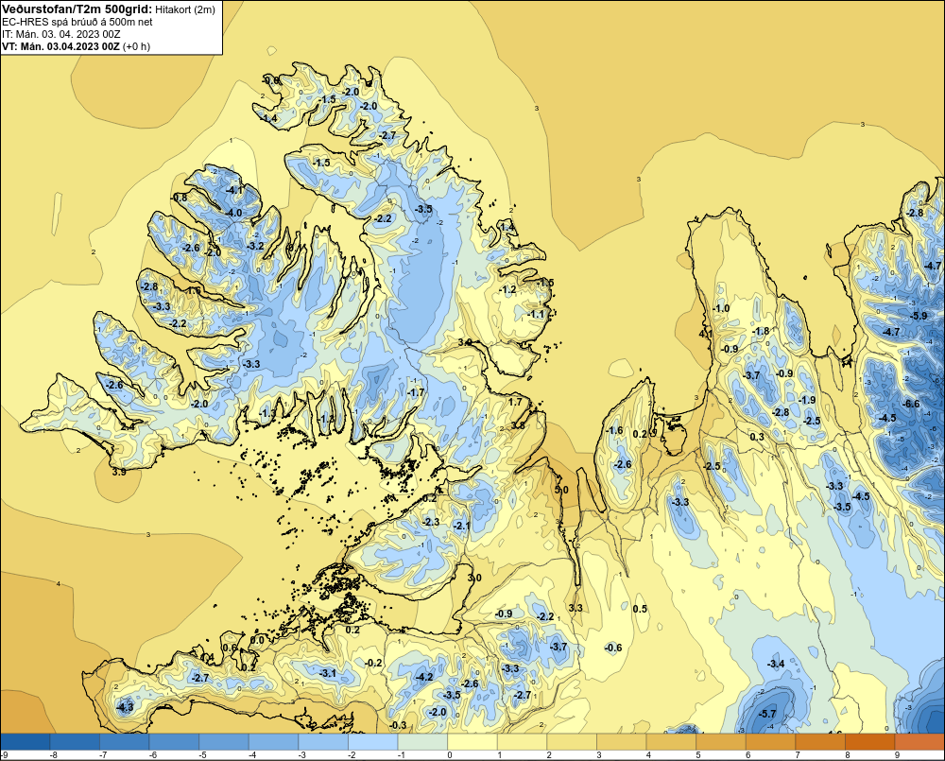Image resolution: width=945 pixels, height=761 pixels.
Task: Click the 0.3 temperature label
Action: 757,437
